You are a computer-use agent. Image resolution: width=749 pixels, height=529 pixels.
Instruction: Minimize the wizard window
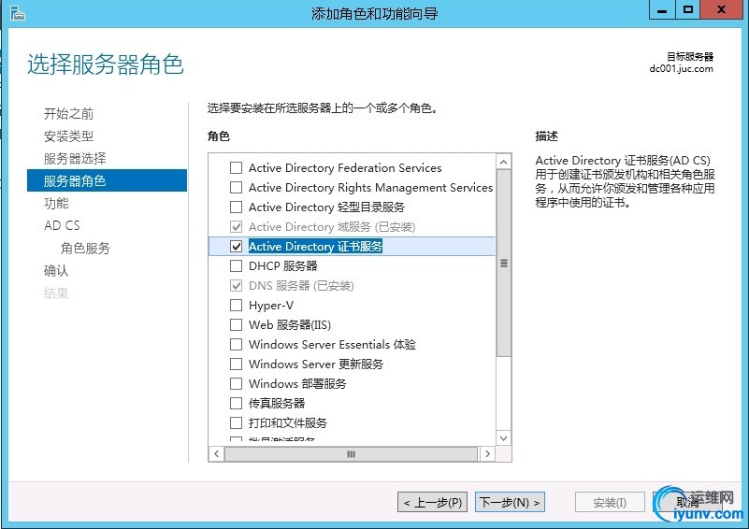click(x=662, y=9)
